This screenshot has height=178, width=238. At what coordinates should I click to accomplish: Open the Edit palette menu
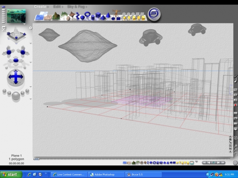point(57,7)
